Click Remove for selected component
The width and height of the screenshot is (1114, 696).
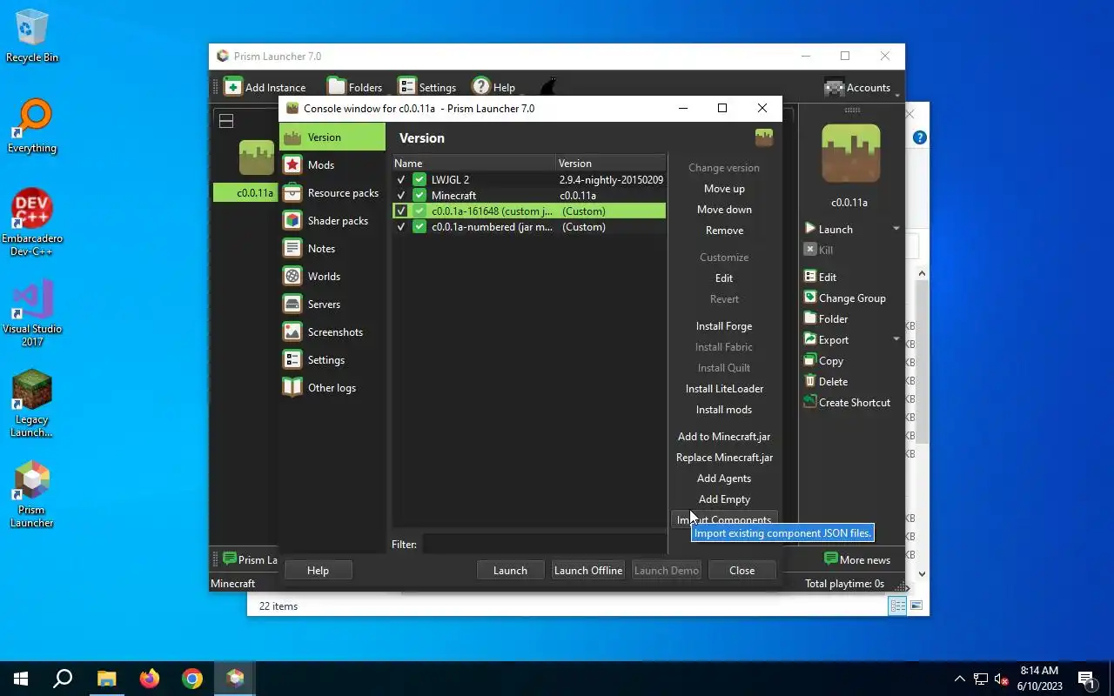(724, 231)
